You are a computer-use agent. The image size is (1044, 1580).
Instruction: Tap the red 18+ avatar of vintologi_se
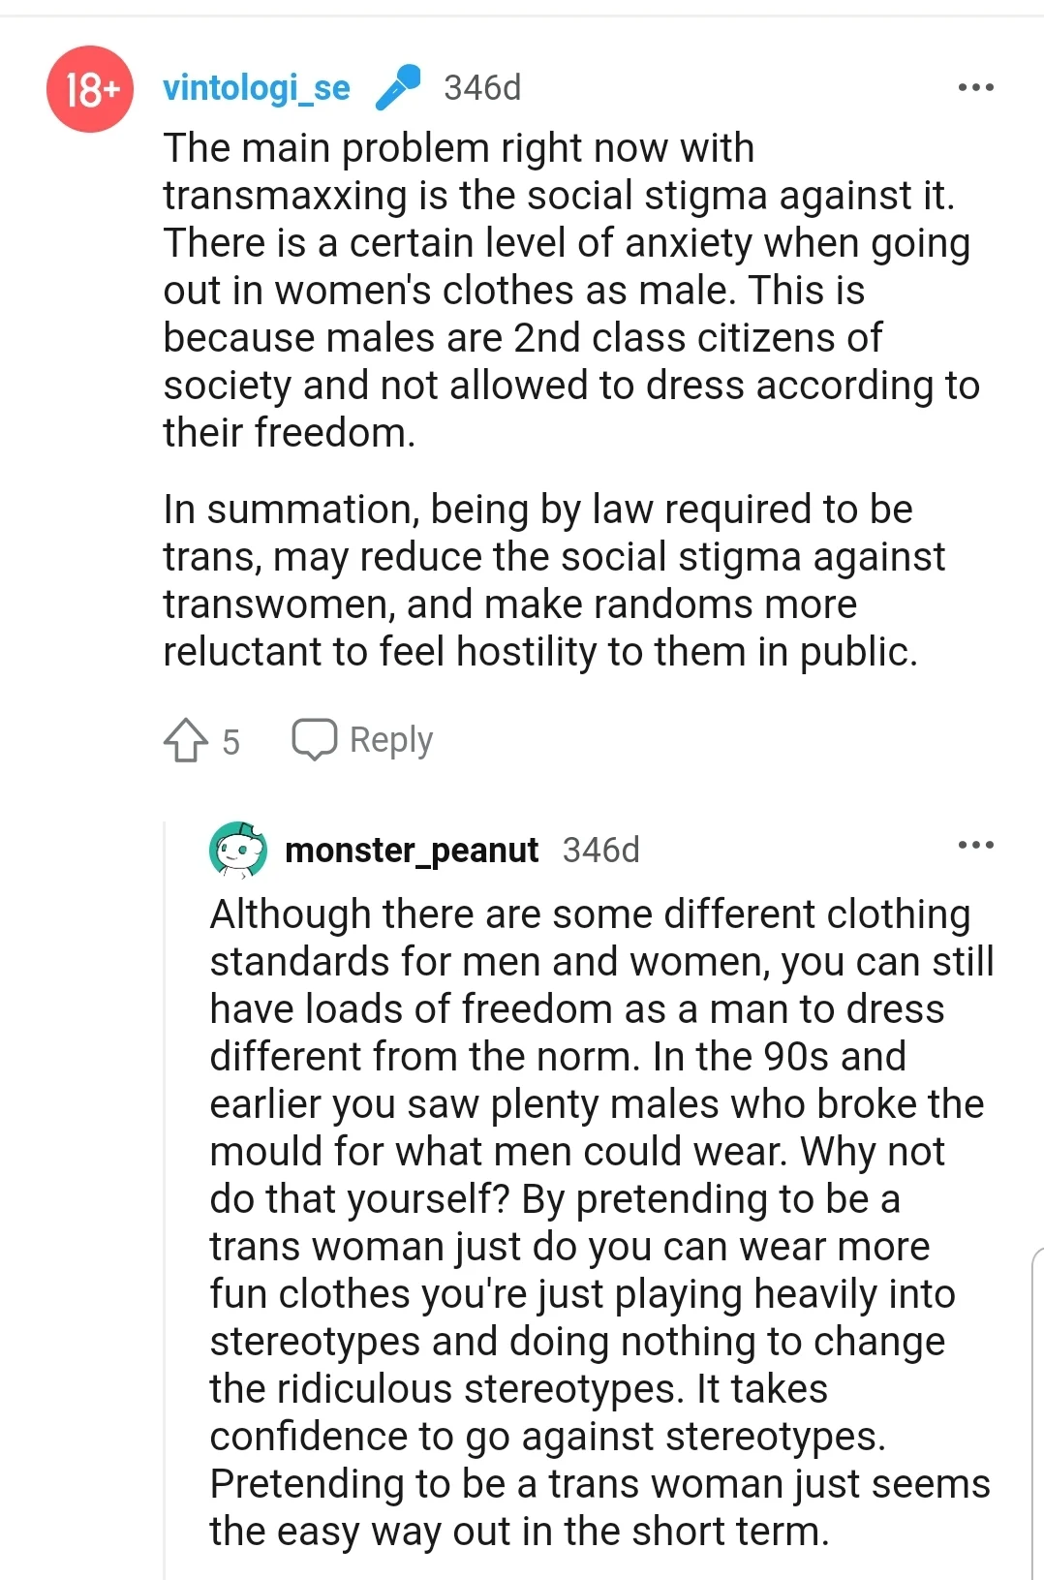click(x=89, y=89)
